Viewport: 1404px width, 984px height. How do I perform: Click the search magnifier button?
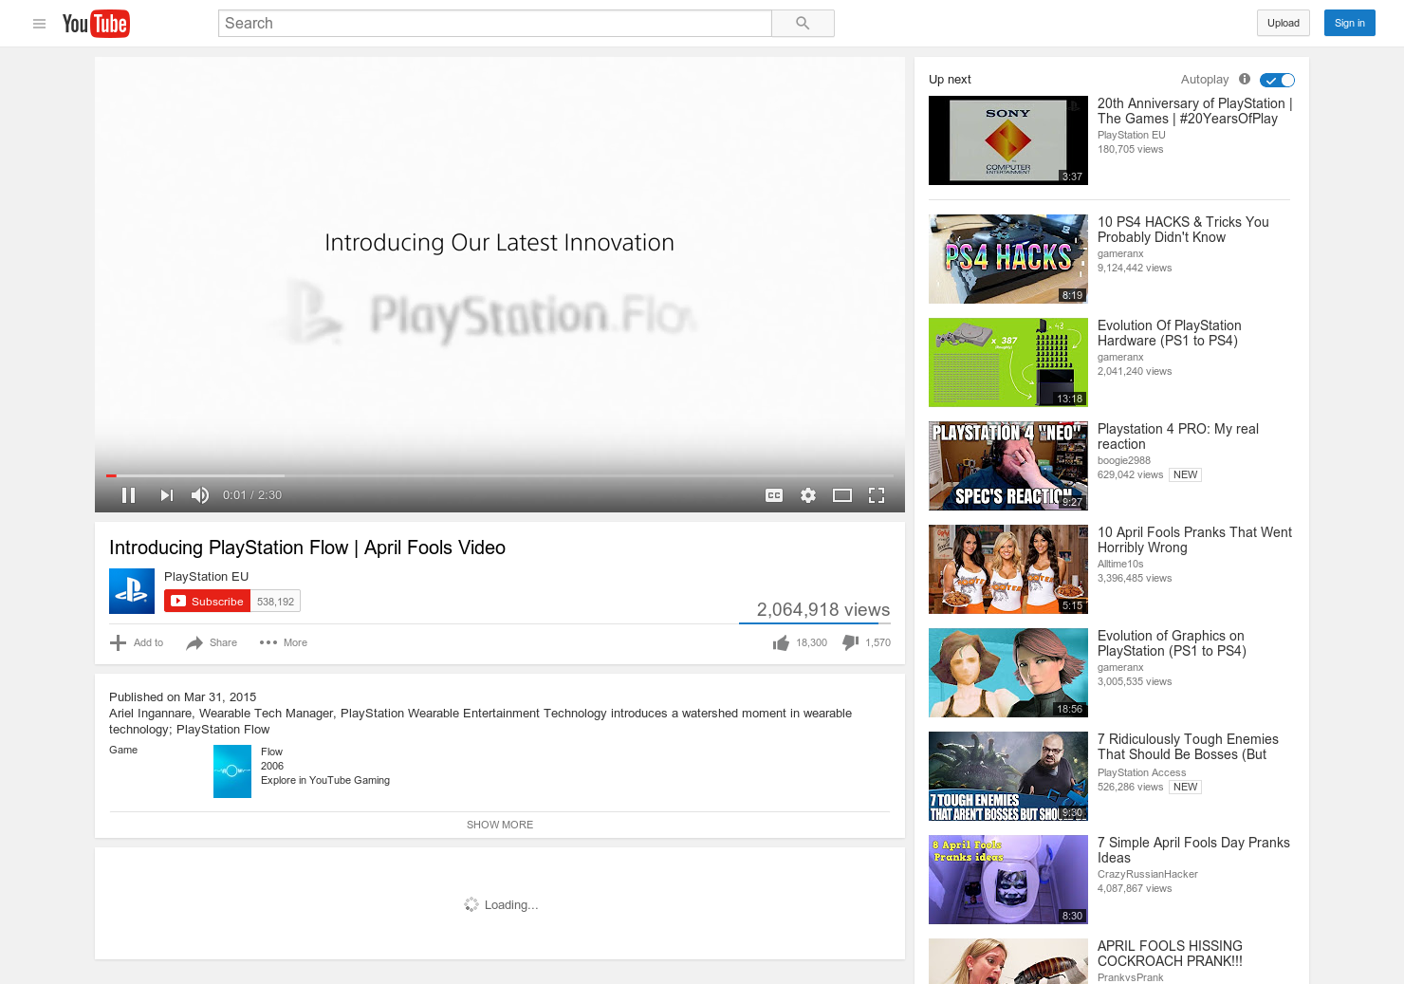pyautogui.click(x=803, y=24)
